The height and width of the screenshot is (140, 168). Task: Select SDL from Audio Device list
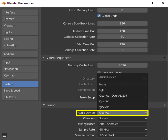click(x=122, y=90)
